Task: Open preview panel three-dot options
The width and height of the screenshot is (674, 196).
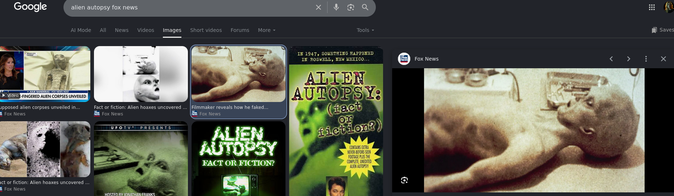Action: [646, 59]
